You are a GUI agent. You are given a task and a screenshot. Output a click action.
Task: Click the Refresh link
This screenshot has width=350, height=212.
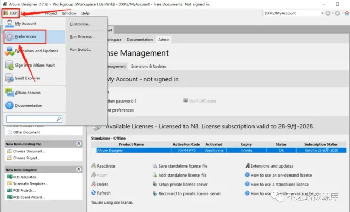pyautogui.click(x=103, y=193)
